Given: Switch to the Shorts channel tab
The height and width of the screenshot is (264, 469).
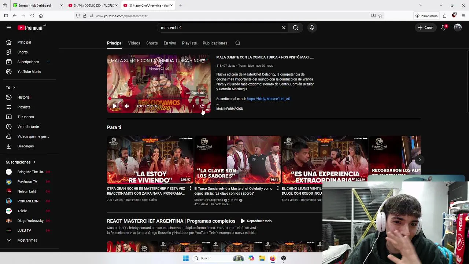Looking at the screenshot, I should pyautogui.click(x=152, y=43).
